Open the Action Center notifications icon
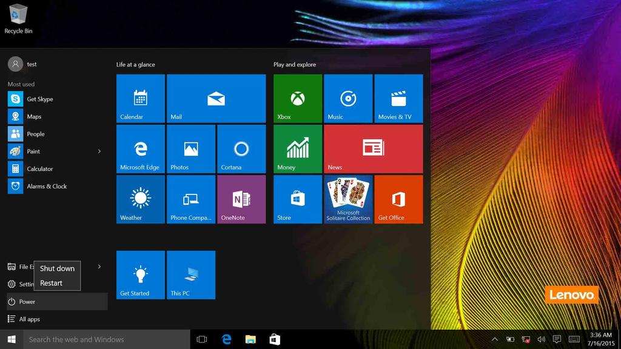This screenshot has width=621, height=349. (557, 339)
